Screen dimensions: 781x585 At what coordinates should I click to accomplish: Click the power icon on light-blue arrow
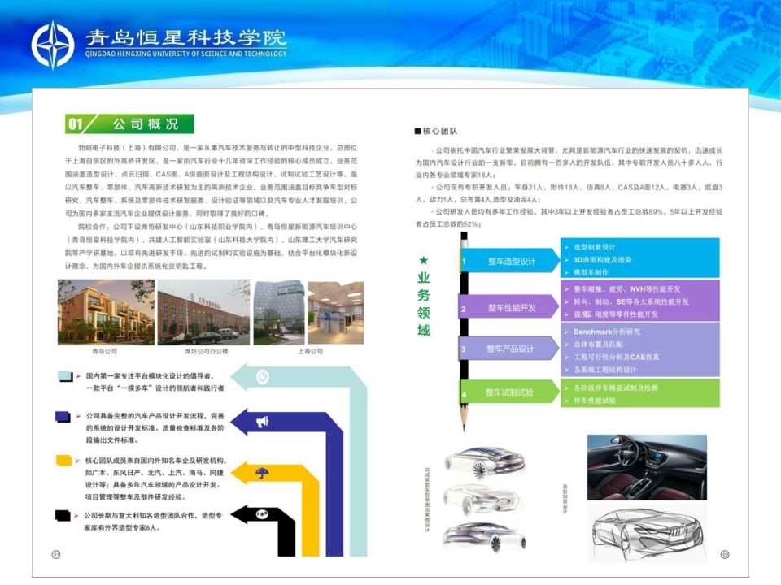click(263, 377)
